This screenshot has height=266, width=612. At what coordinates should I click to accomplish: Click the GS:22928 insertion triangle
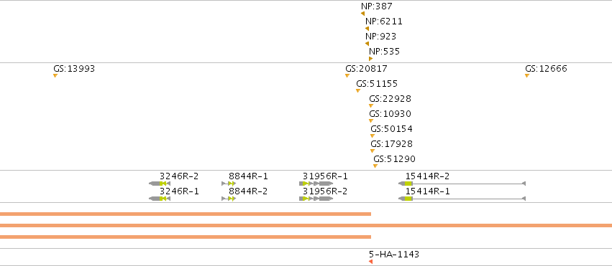[x=371, y=106]
